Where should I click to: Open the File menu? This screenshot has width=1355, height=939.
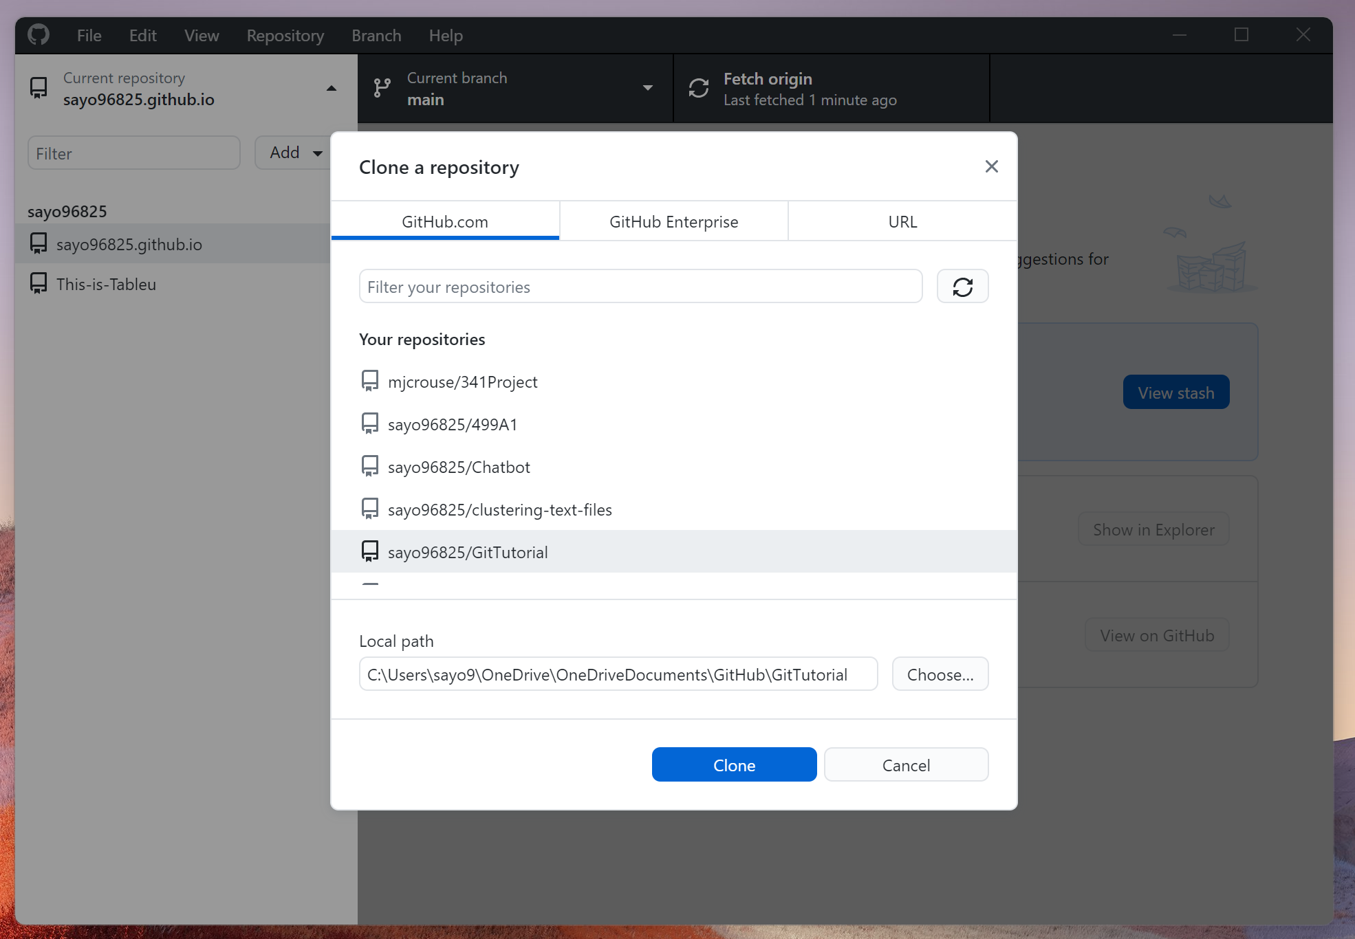[89, 36]
